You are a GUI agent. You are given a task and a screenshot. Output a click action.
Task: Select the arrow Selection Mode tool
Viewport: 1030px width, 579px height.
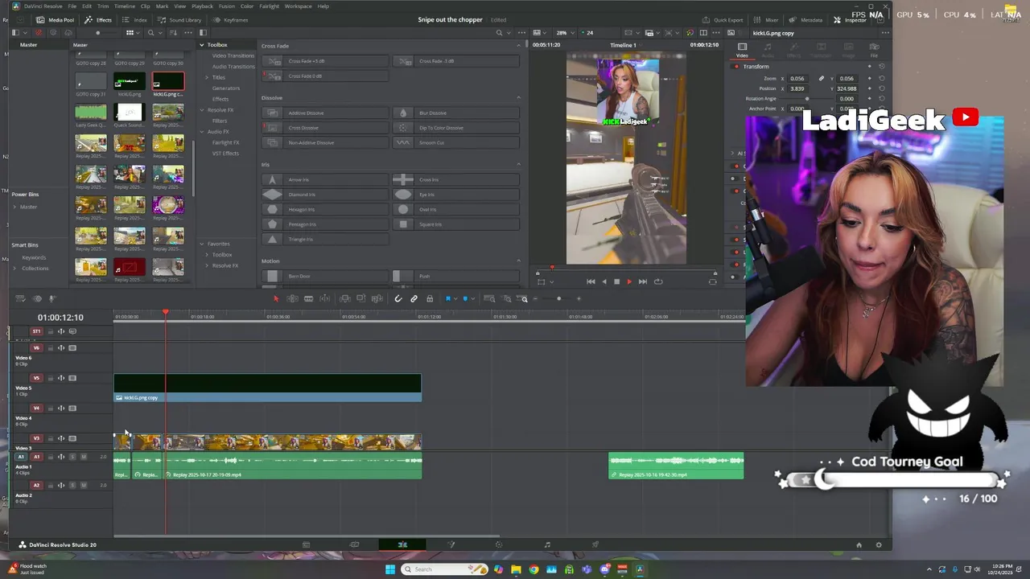click(x=275, y=299)
